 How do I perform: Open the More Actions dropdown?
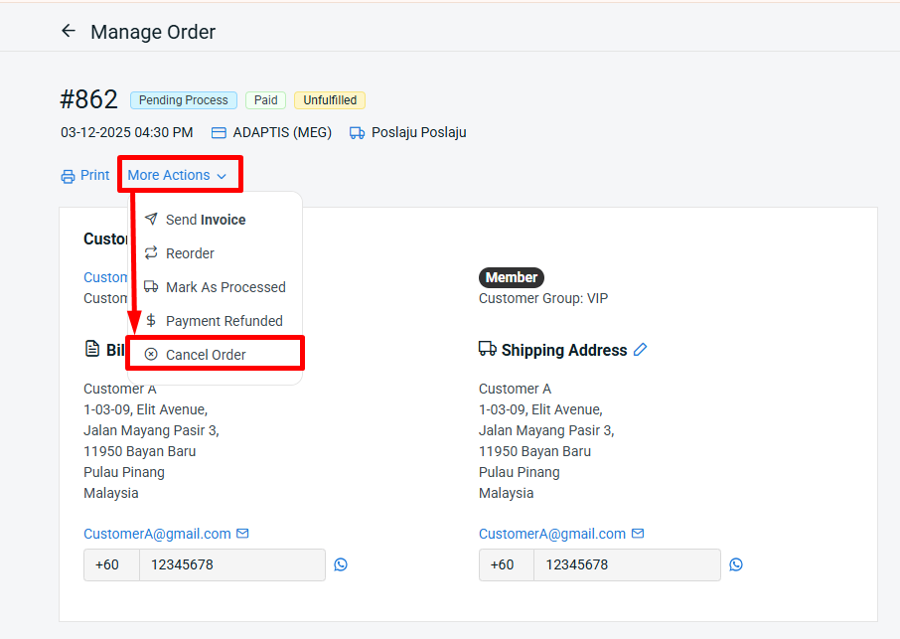coord(169,175)
